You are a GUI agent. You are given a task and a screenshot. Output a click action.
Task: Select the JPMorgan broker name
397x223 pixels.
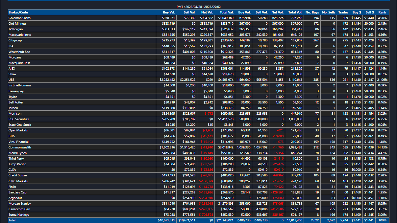tap(16, 29)
